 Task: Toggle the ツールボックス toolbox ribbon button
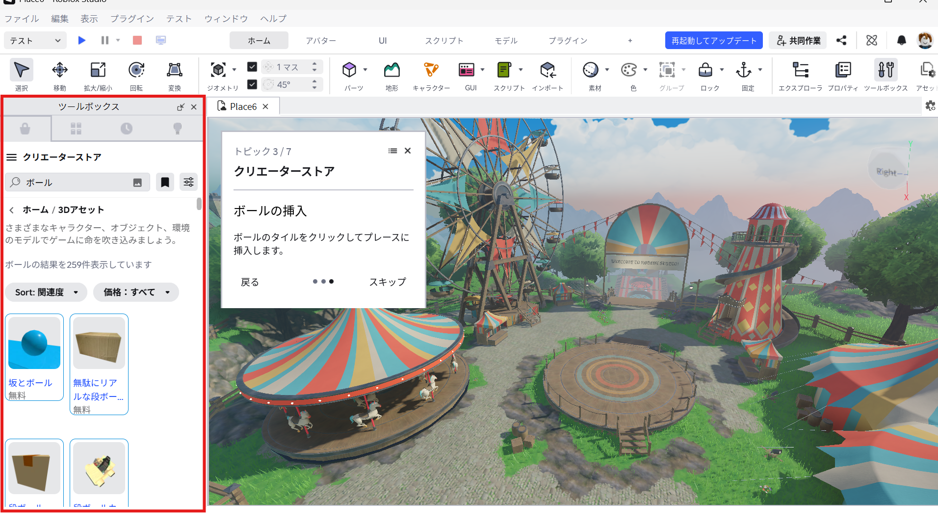(886, 75)
